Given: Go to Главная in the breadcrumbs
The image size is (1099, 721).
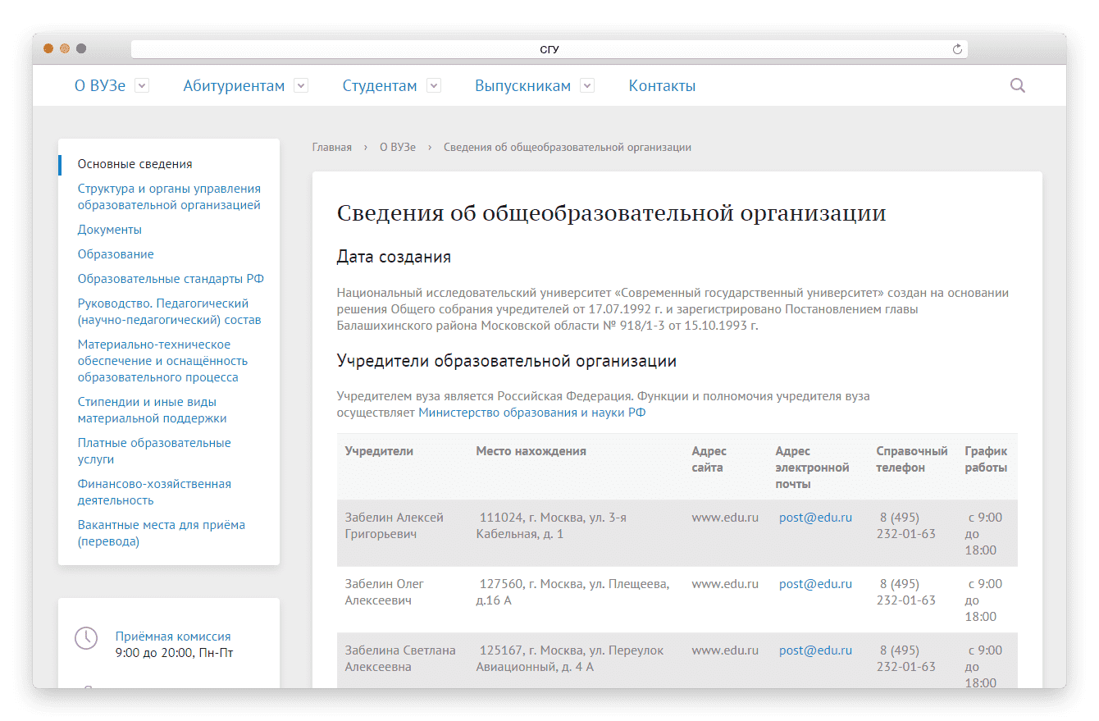Looking at the screenshot, I should click(332, 148).
